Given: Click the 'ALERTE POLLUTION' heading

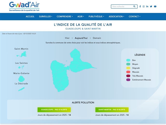Looking at the screenshot, I should click(x=83, y=103).
